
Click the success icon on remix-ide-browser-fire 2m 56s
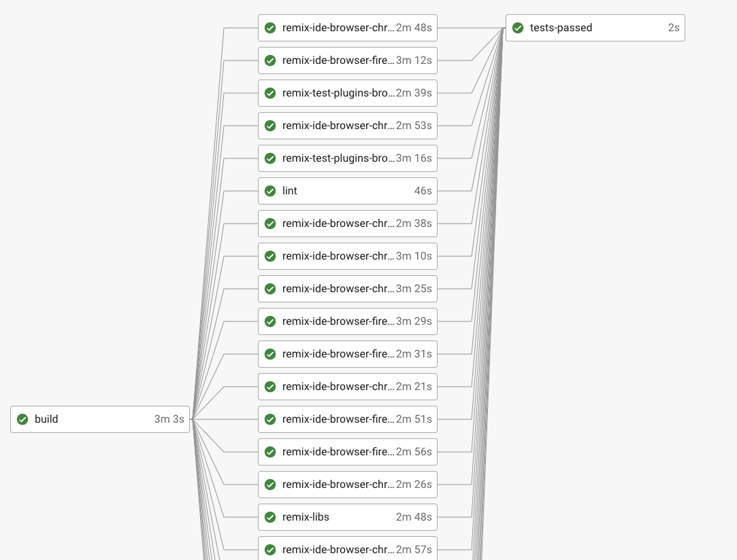270,452
